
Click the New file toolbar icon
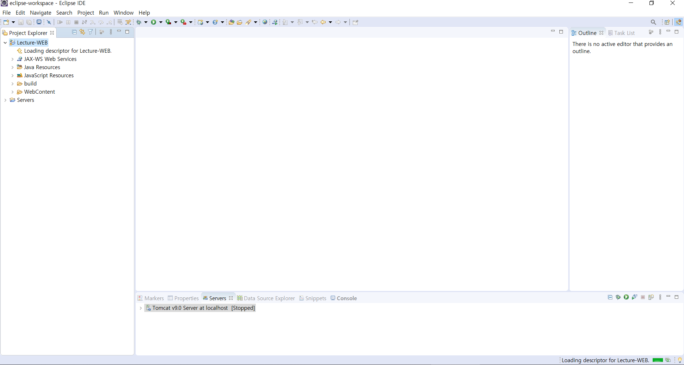point(6,22)
